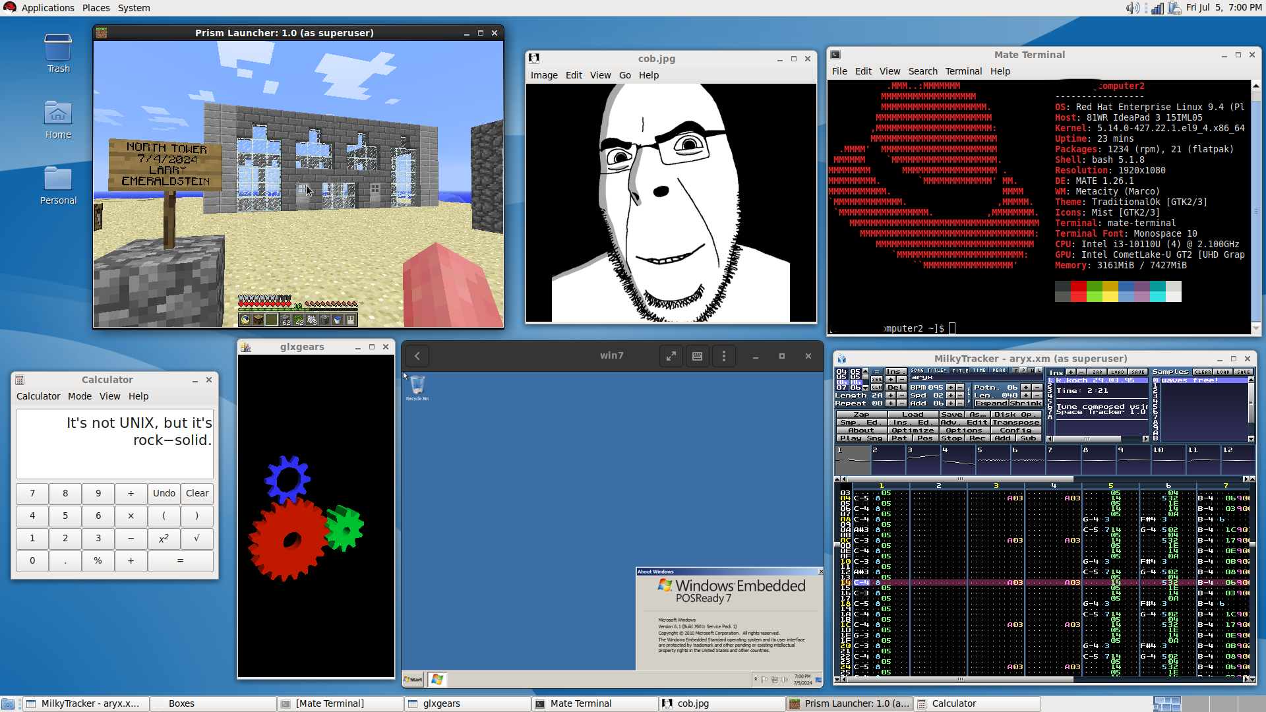
Task: Click Samples CLEAR button in MilkyTracker
Action: pyautogui.click(x=1203, y=372)
